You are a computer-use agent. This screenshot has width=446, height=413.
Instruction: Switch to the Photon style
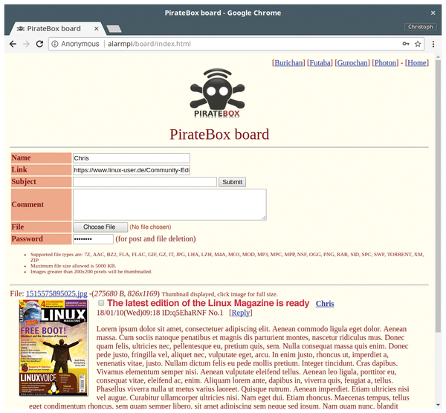pos(385,62)
